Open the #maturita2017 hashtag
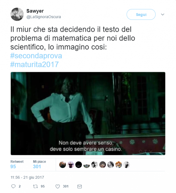Screen dimensions: 176x193 tap(34, 64)
